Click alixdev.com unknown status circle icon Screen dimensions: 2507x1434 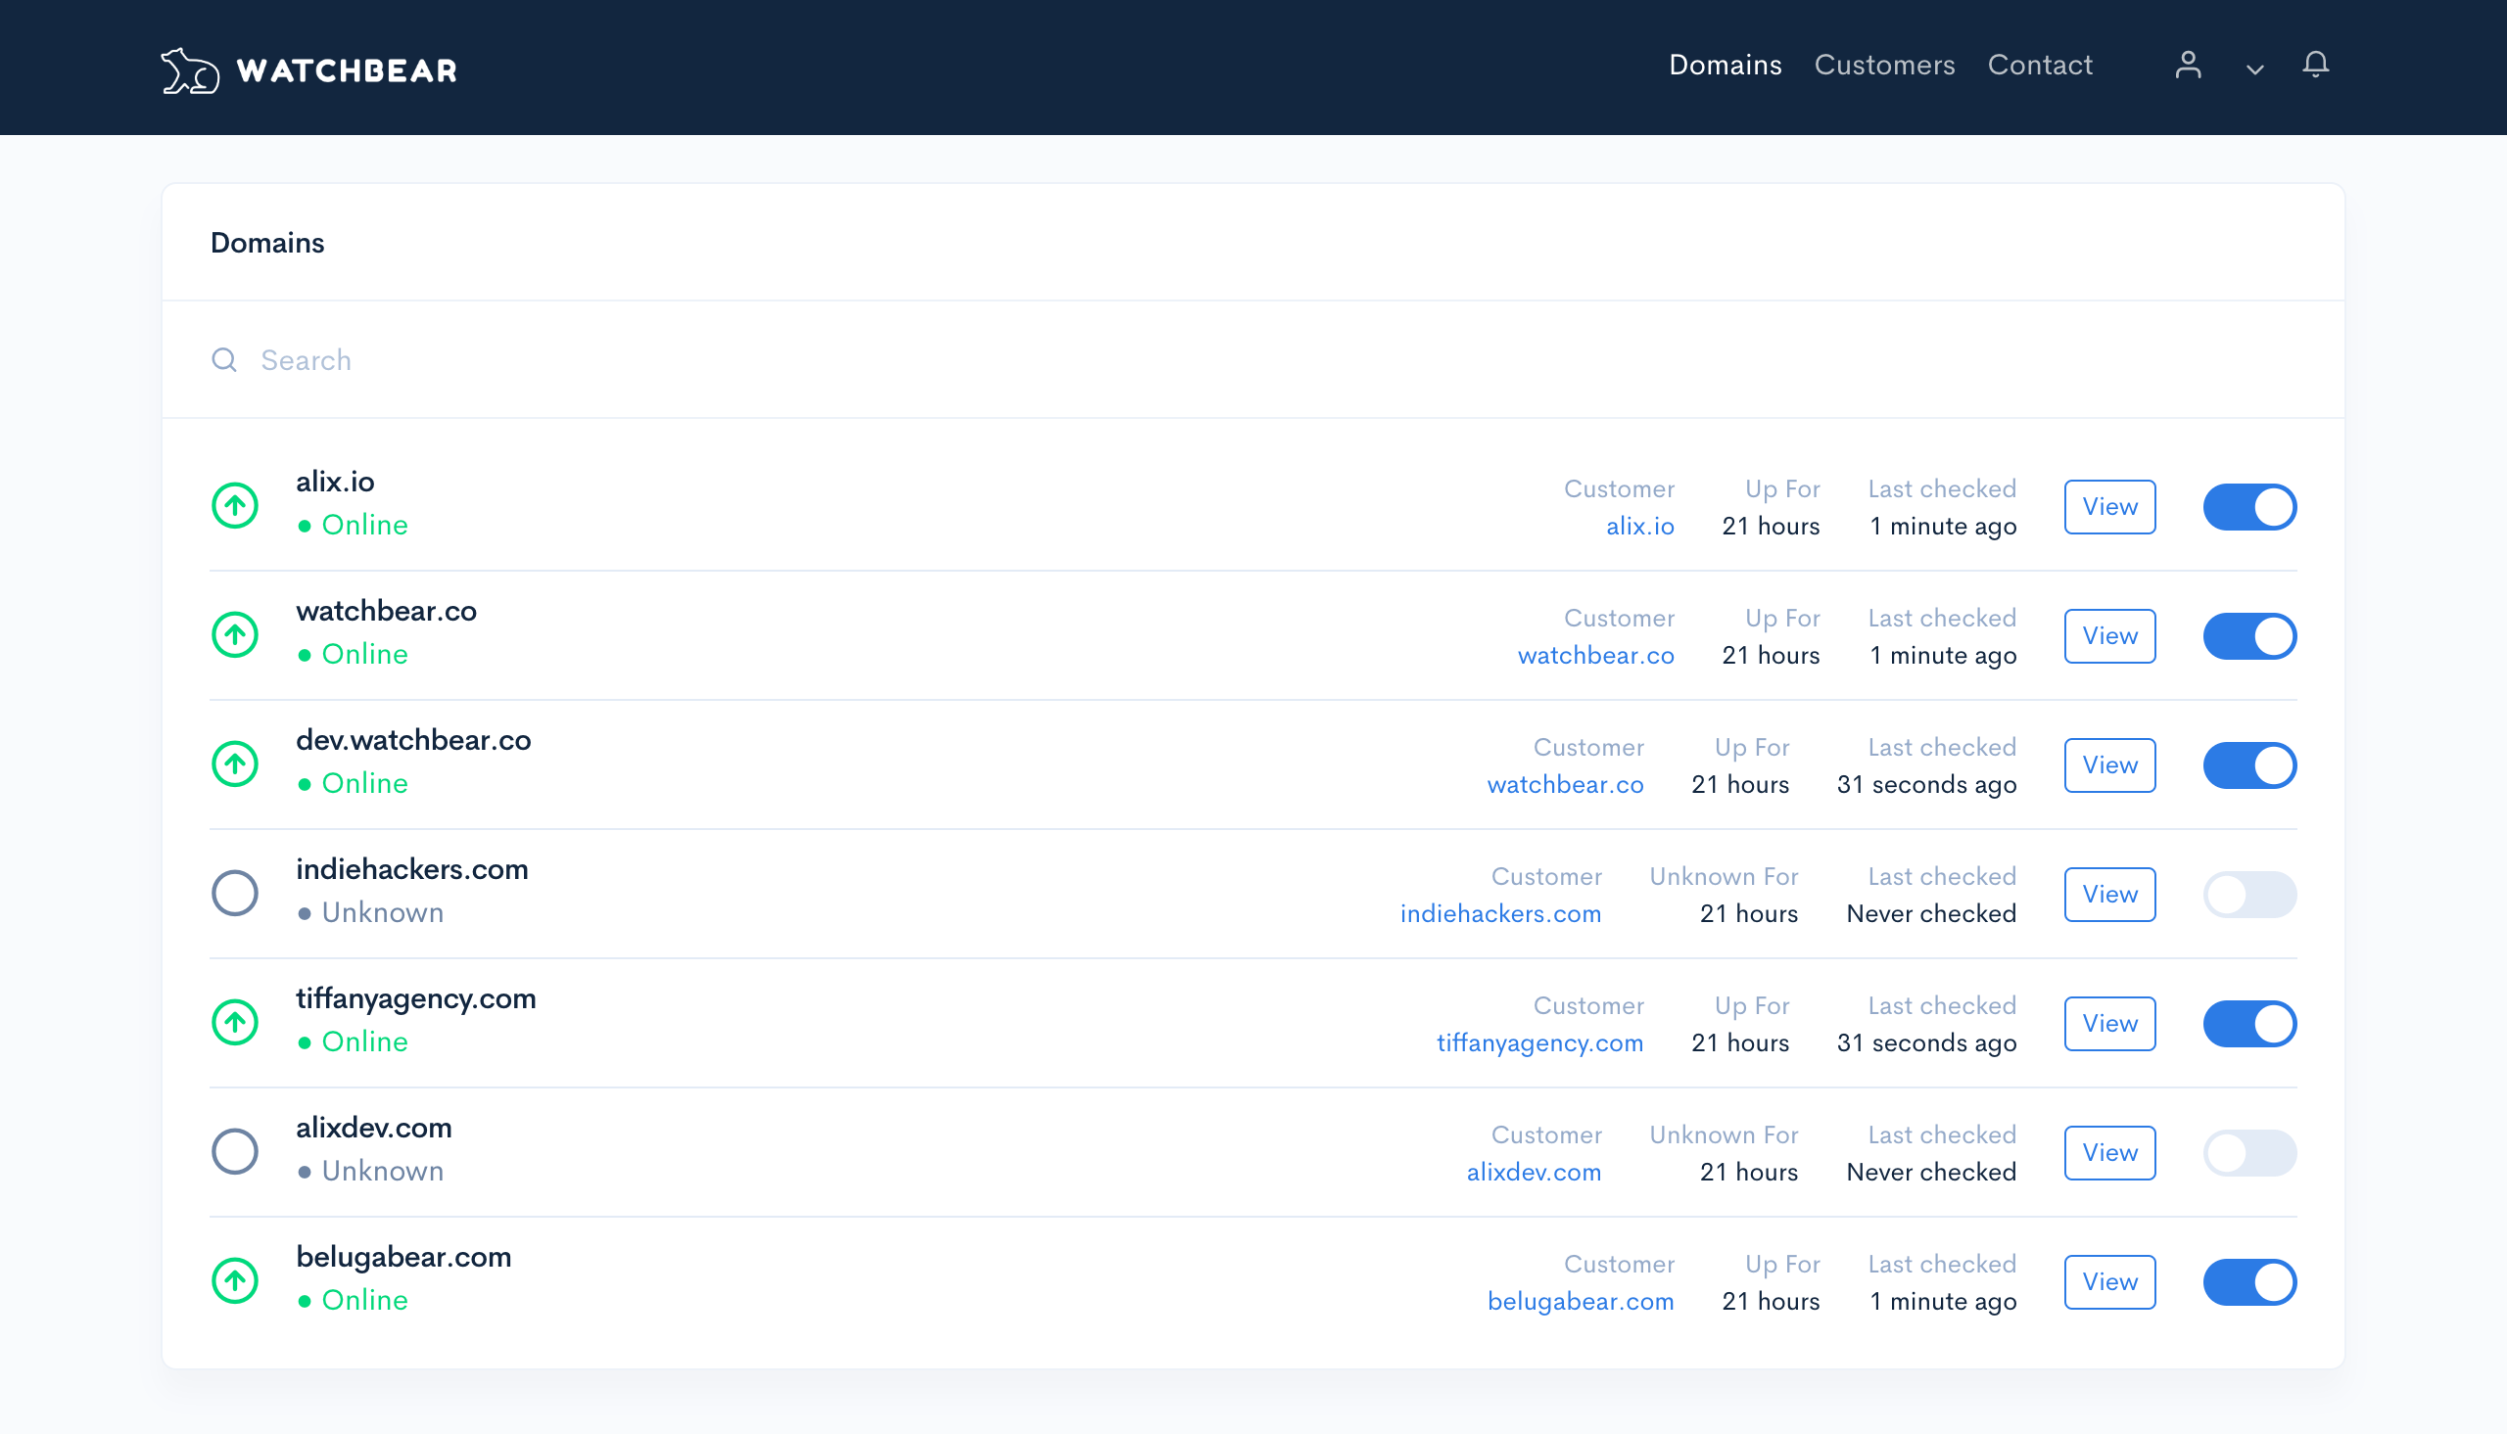[235, 1151]
